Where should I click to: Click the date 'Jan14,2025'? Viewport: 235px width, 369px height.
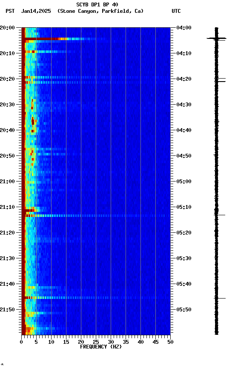point(36,11)
